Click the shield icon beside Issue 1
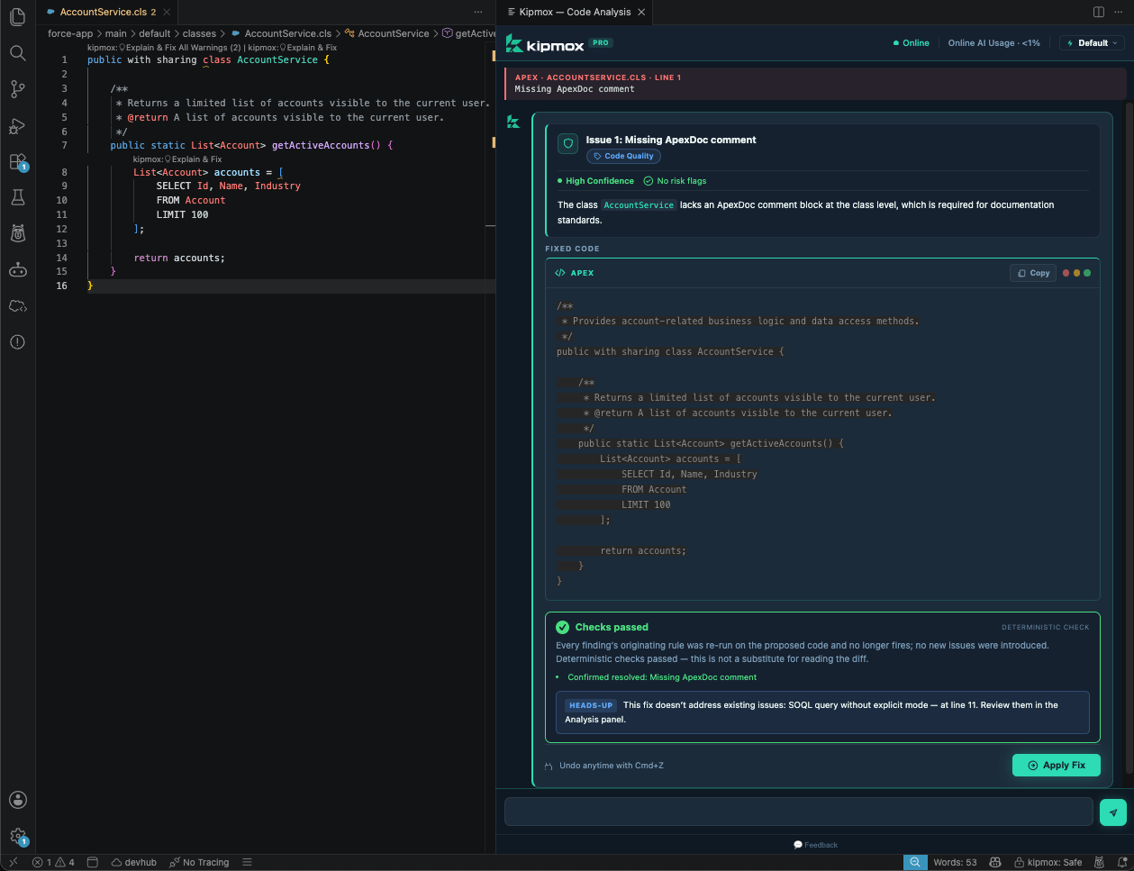Image resolution: width=1134 pixels, height=871 pixels. coord(567,143)
